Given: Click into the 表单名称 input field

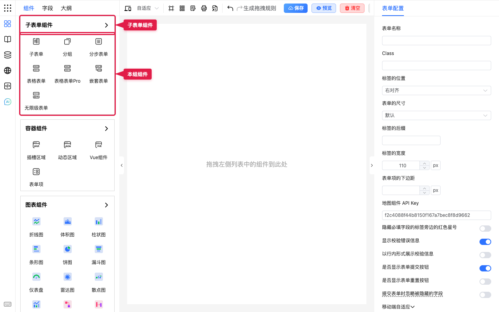Looking at the screenshot, I should point(436,41).
